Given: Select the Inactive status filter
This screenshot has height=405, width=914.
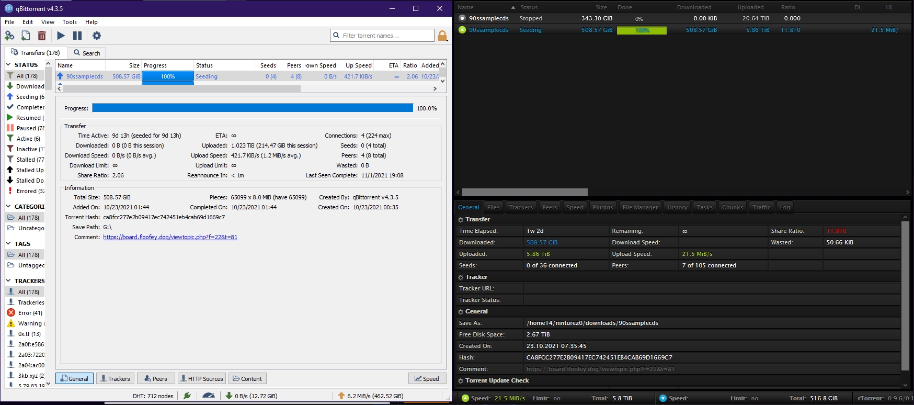Looking at the screenshot, I should click(26, 149).
